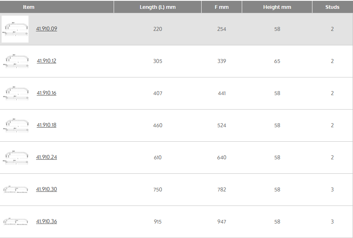Open item link 41.910.09
This screenshot has height=238, width=353.
point(47,29)
